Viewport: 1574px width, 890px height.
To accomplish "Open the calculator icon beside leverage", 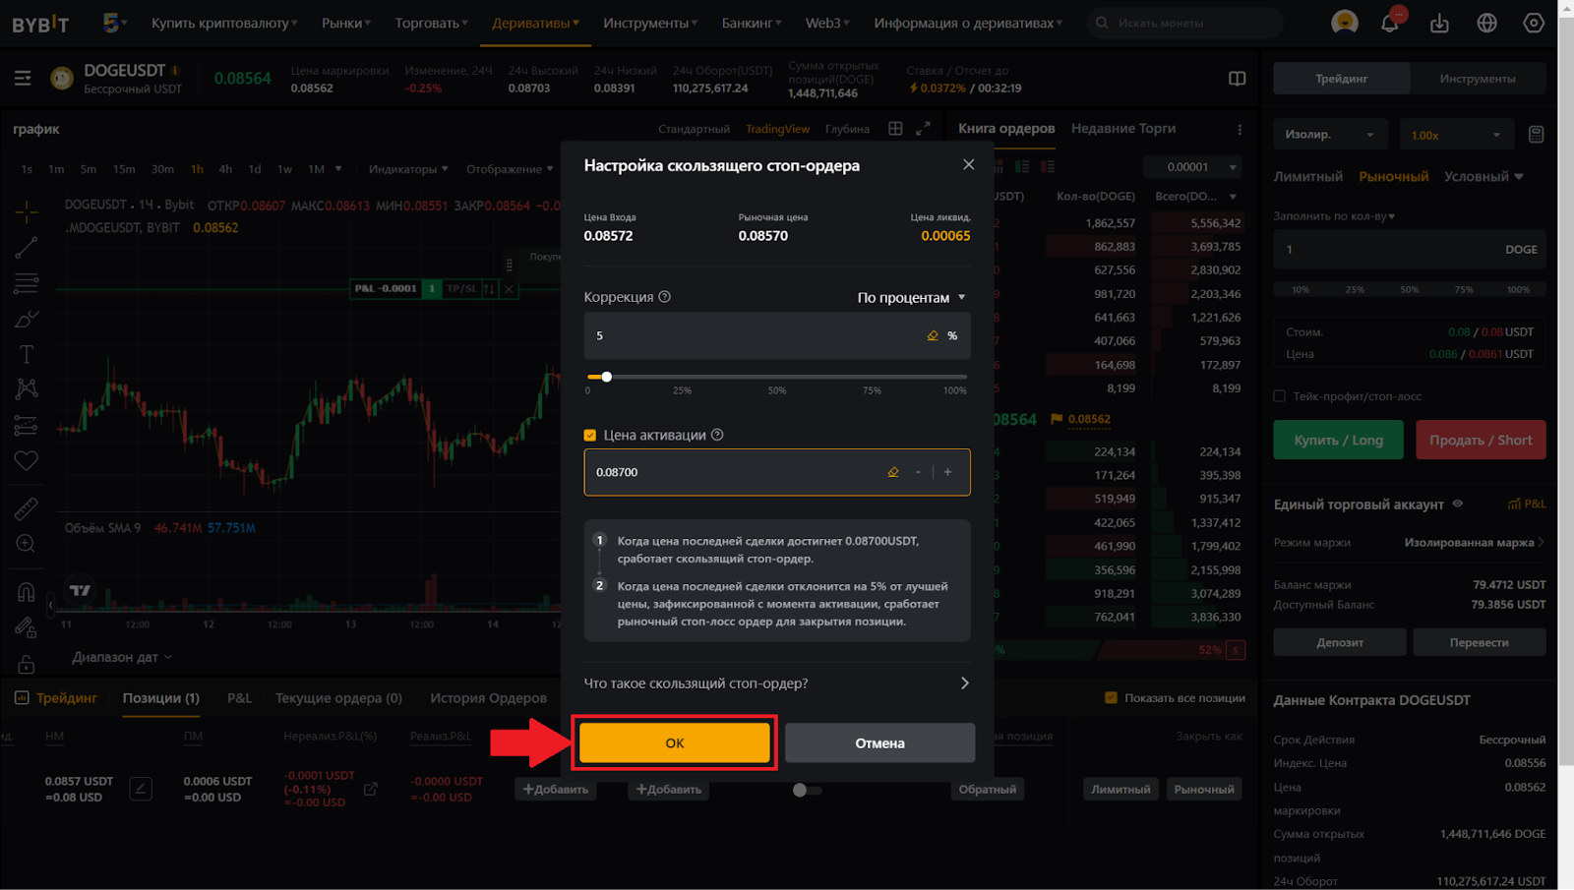I will (x=1536, y=135).
